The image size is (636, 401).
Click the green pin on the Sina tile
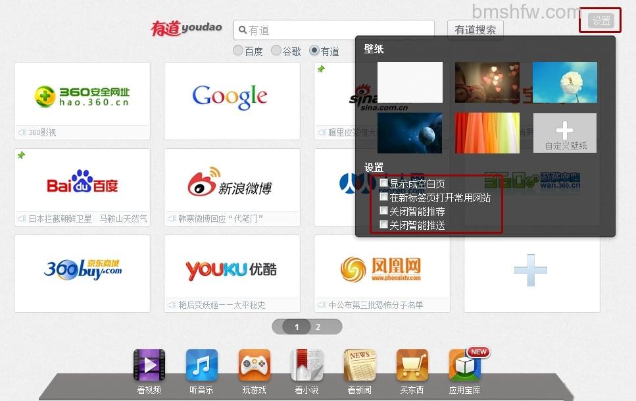(321, 69)
